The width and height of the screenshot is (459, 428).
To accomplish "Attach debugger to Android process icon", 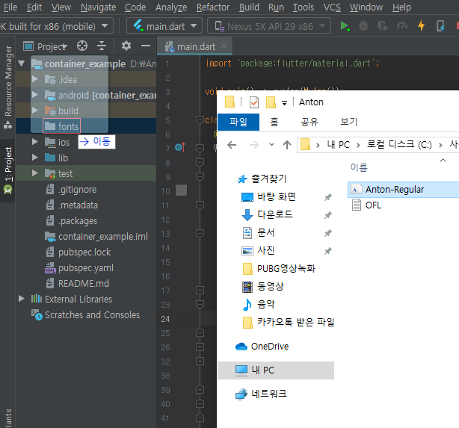I will 440,26.
